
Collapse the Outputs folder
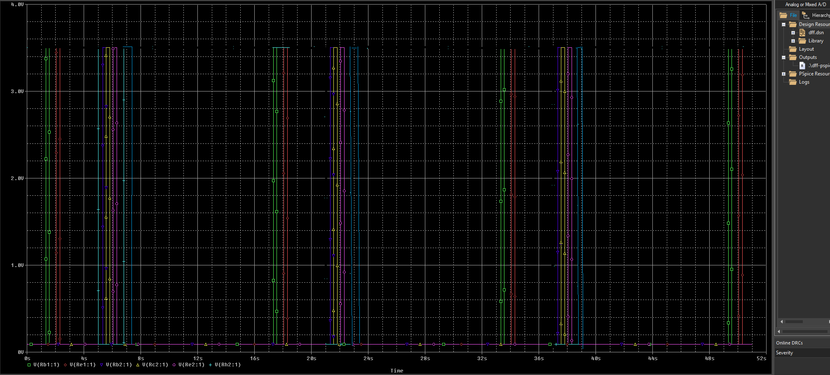[x=783, y=57]
